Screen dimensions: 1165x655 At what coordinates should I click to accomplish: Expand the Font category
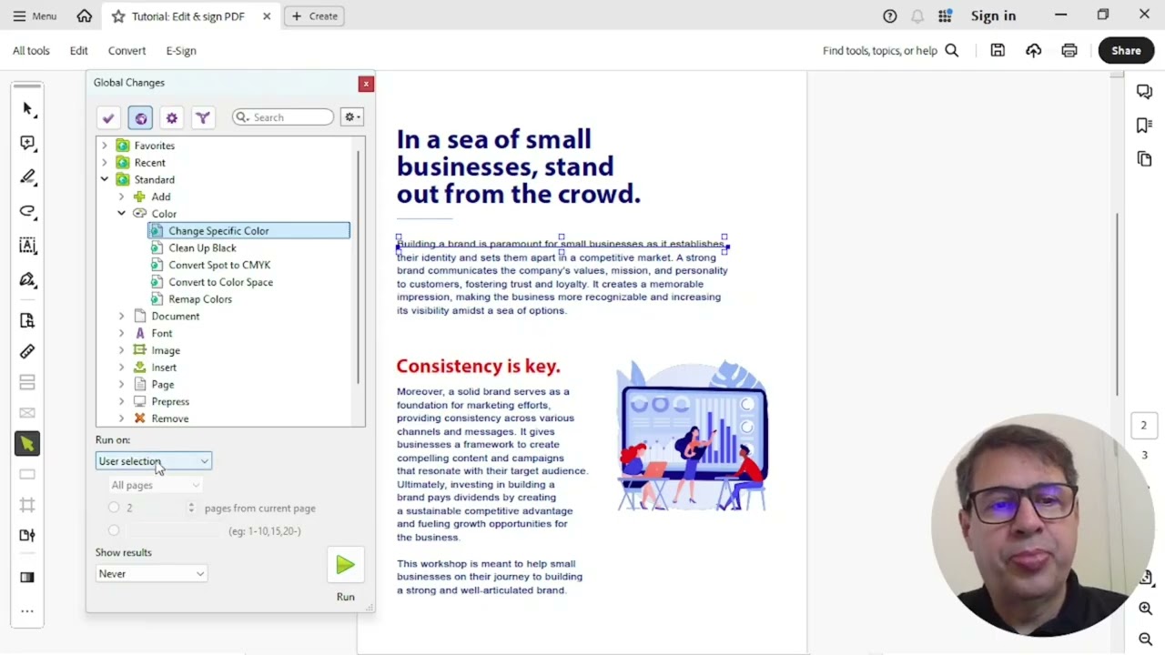pyautogui.click(x=121, y=333)
